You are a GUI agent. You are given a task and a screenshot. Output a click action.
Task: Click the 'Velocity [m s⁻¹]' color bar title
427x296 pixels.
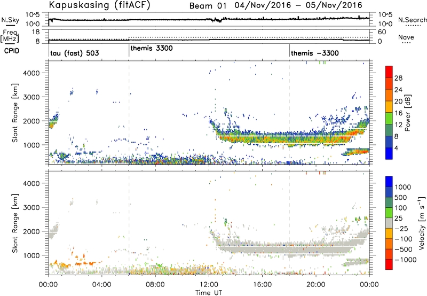(422, 223)
